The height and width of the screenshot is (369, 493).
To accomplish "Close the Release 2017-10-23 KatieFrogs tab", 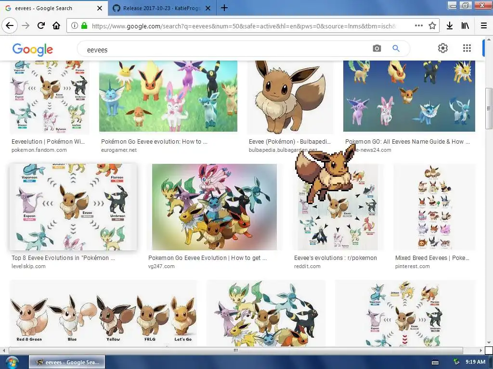I will coord(208,8).
